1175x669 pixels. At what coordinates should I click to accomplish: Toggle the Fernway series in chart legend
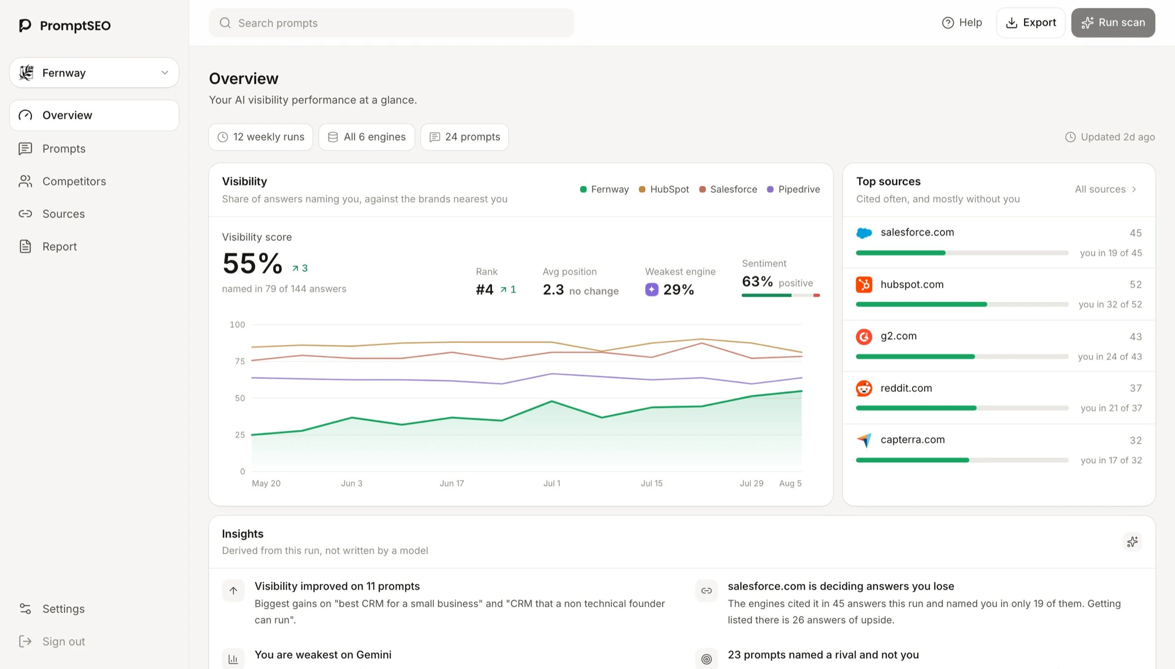pyautogui.click(x=604, y=190)
